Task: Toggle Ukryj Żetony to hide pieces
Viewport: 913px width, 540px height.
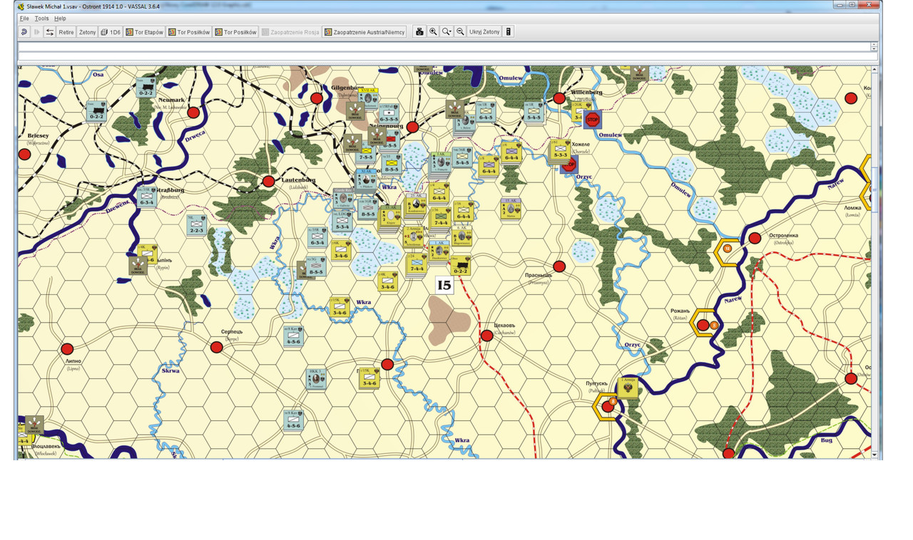Action: tap(484, 32)
